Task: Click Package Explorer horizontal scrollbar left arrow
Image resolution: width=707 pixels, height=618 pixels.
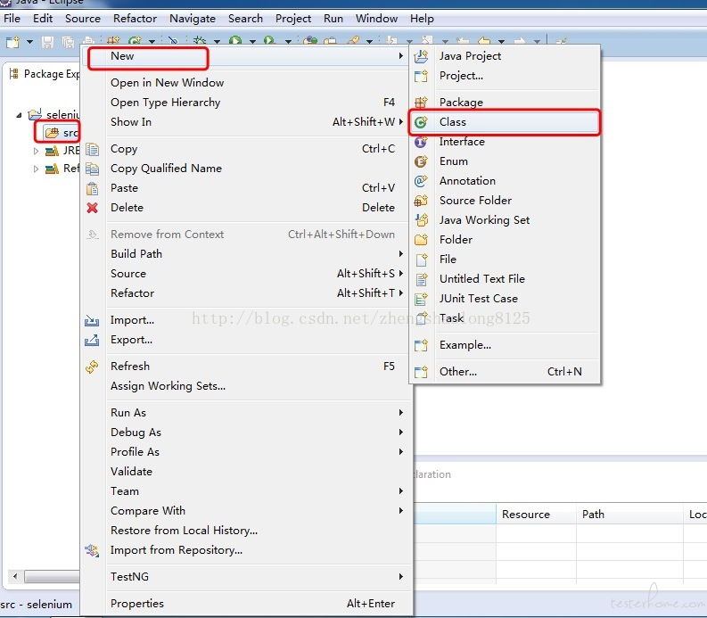Action: pos(15,576)
